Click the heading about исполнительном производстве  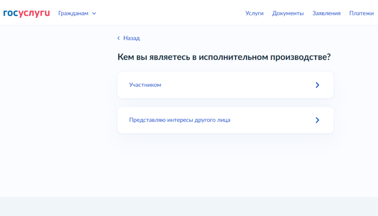tap(224, 57)
